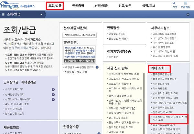Open 과세자료조회 link
Viewport: 194px width, 134px height.
160,88
